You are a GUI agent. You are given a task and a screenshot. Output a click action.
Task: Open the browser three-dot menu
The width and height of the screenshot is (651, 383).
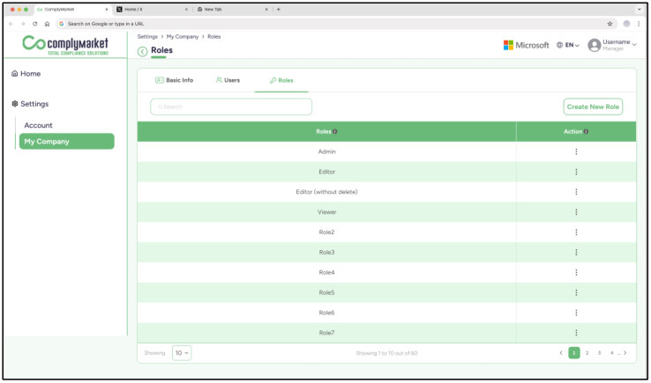pos(639,24)
